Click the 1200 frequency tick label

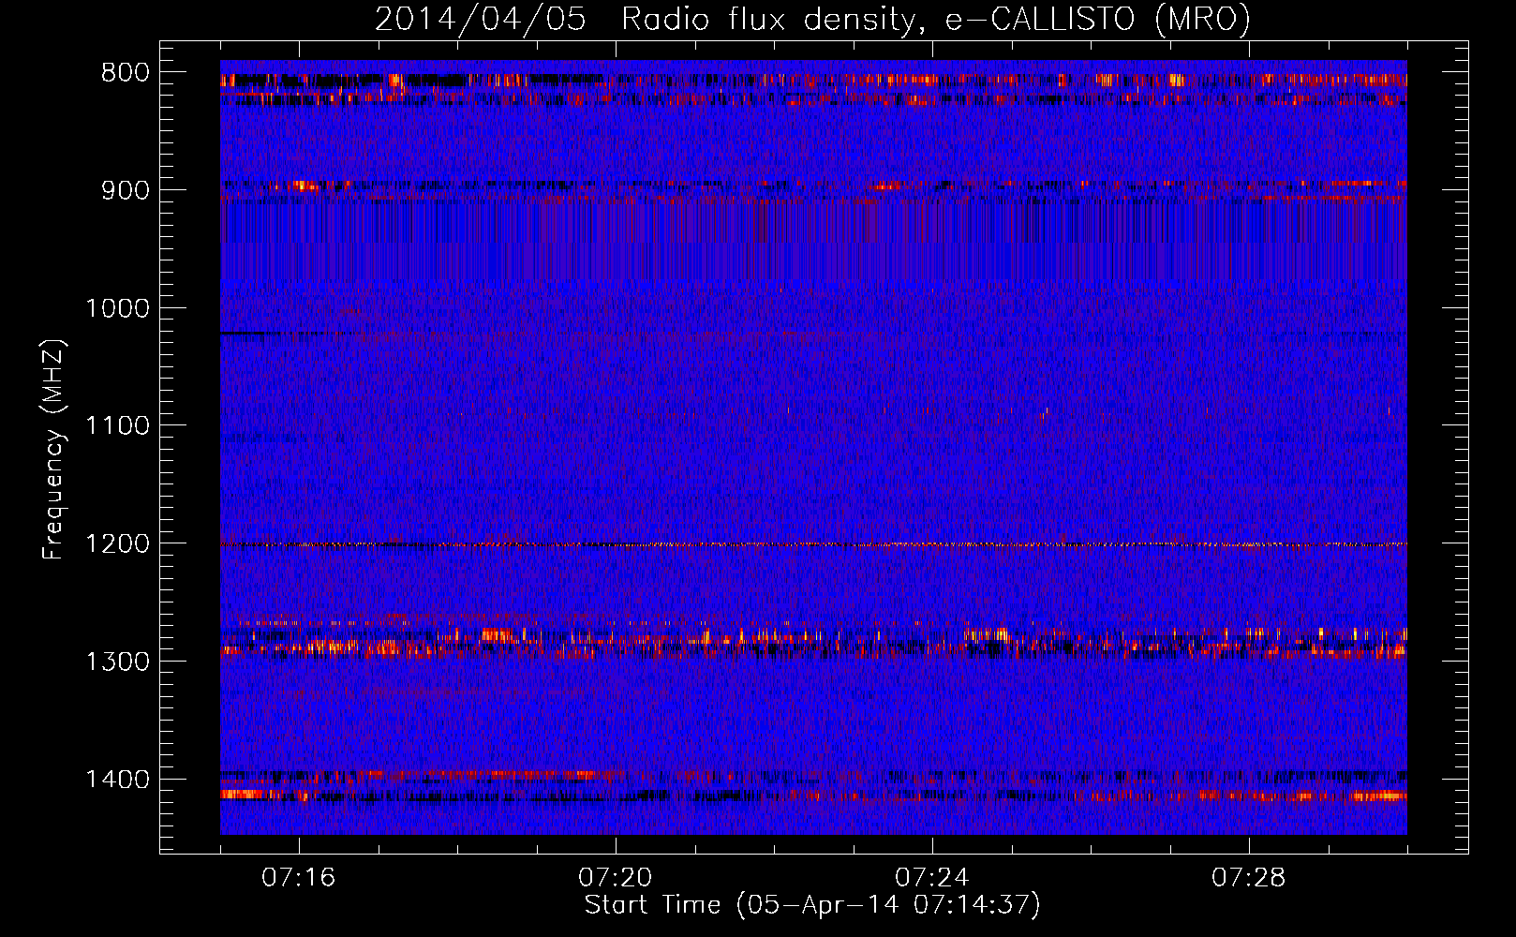click(x=117, y=543)
